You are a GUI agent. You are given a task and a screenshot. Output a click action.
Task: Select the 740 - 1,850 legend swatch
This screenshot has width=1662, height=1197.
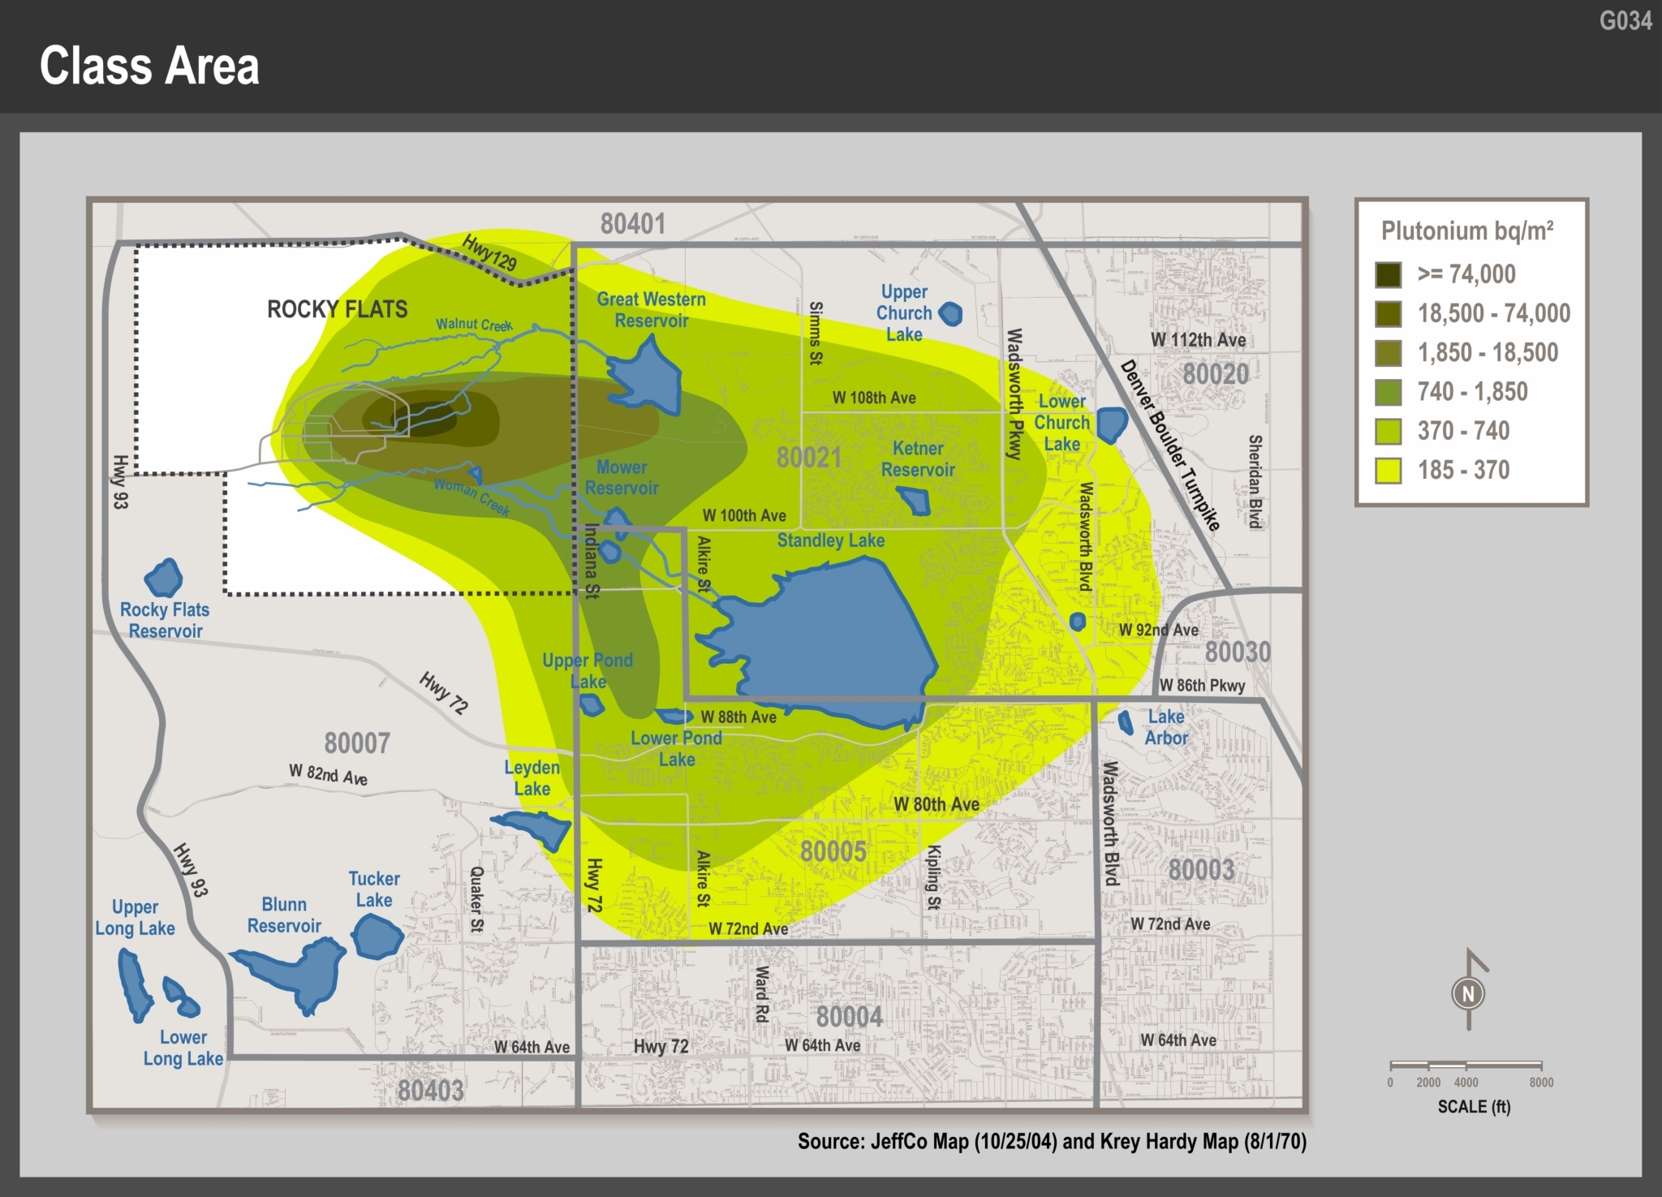(1389, 392)
